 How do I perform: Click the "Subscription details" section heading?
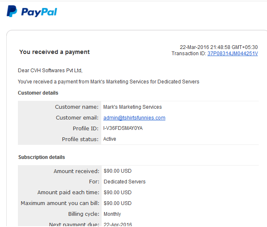tap(42, 157)
